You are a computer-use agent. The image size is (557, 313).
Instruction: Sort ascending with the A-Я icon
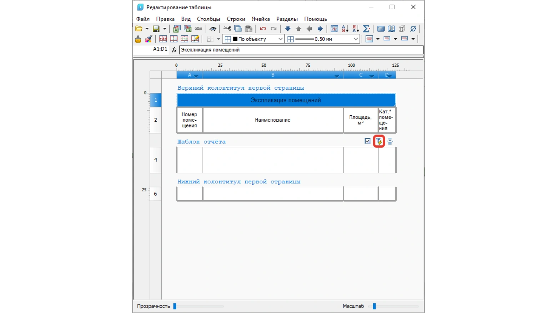(x=345, y=29)
